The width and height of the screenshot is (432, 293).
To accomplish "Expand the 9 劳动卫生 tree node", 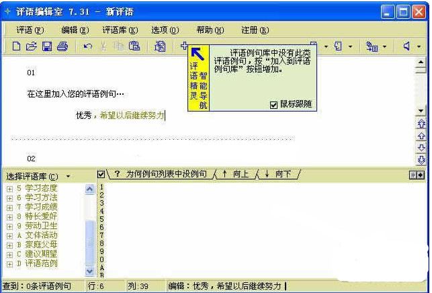I will coord(9,226).
